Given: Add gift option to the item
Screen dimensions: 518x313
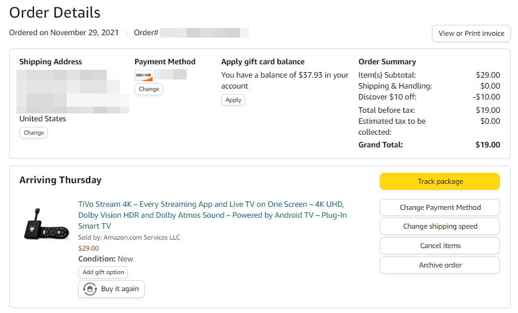Looking at the screenshot, I should tap(103, 272).
